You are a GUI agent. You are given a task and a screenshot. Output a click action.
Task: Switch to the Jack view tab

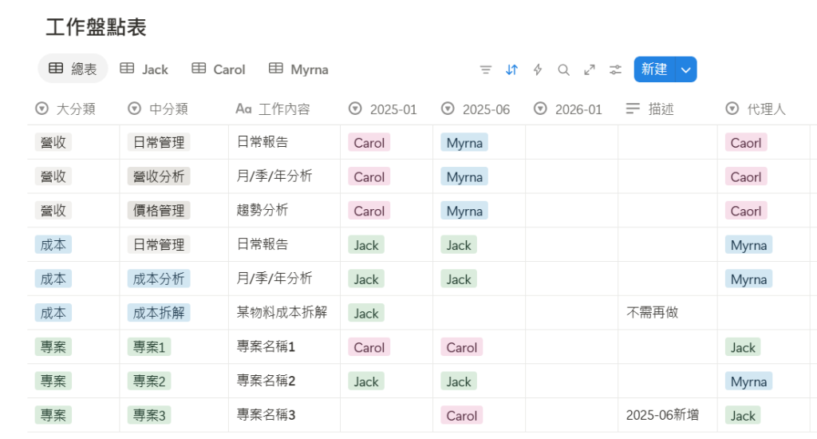click(x=144, y=69)
